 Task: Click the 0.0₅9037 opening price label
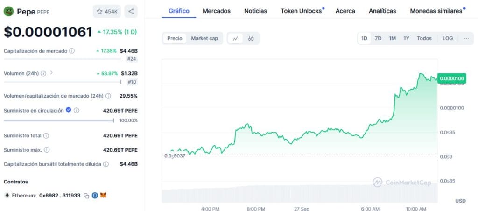coord(175,155)
